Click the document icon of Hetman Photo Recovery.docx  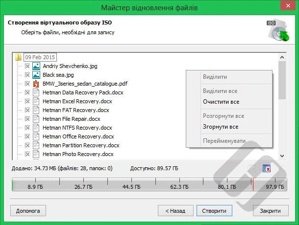coord(36,154)
